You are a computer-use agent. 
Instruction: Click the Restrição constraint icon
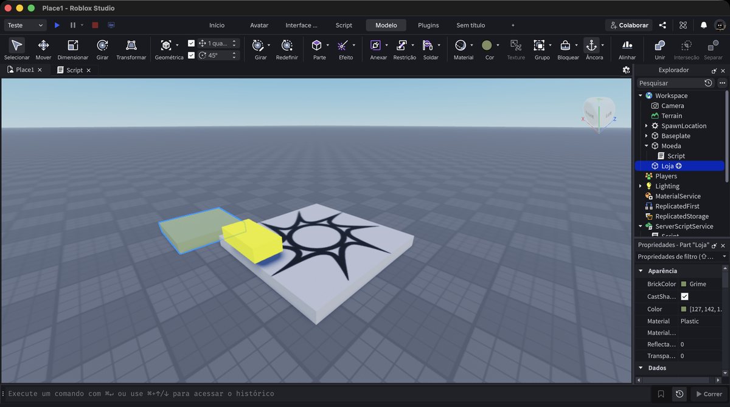pos(401,46)
